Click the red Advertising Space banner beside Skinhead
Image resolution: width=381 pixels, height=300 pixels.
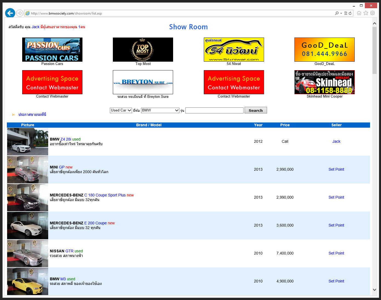tap(234, 82)
